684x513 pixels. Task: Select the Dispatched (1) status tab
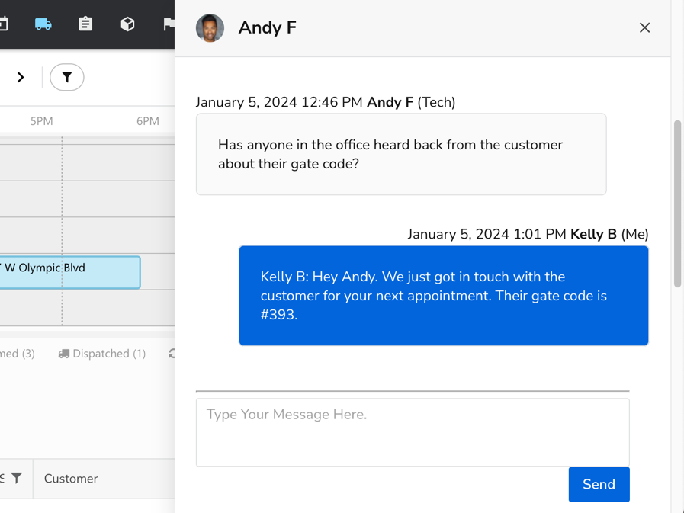[x=102, y=354]
